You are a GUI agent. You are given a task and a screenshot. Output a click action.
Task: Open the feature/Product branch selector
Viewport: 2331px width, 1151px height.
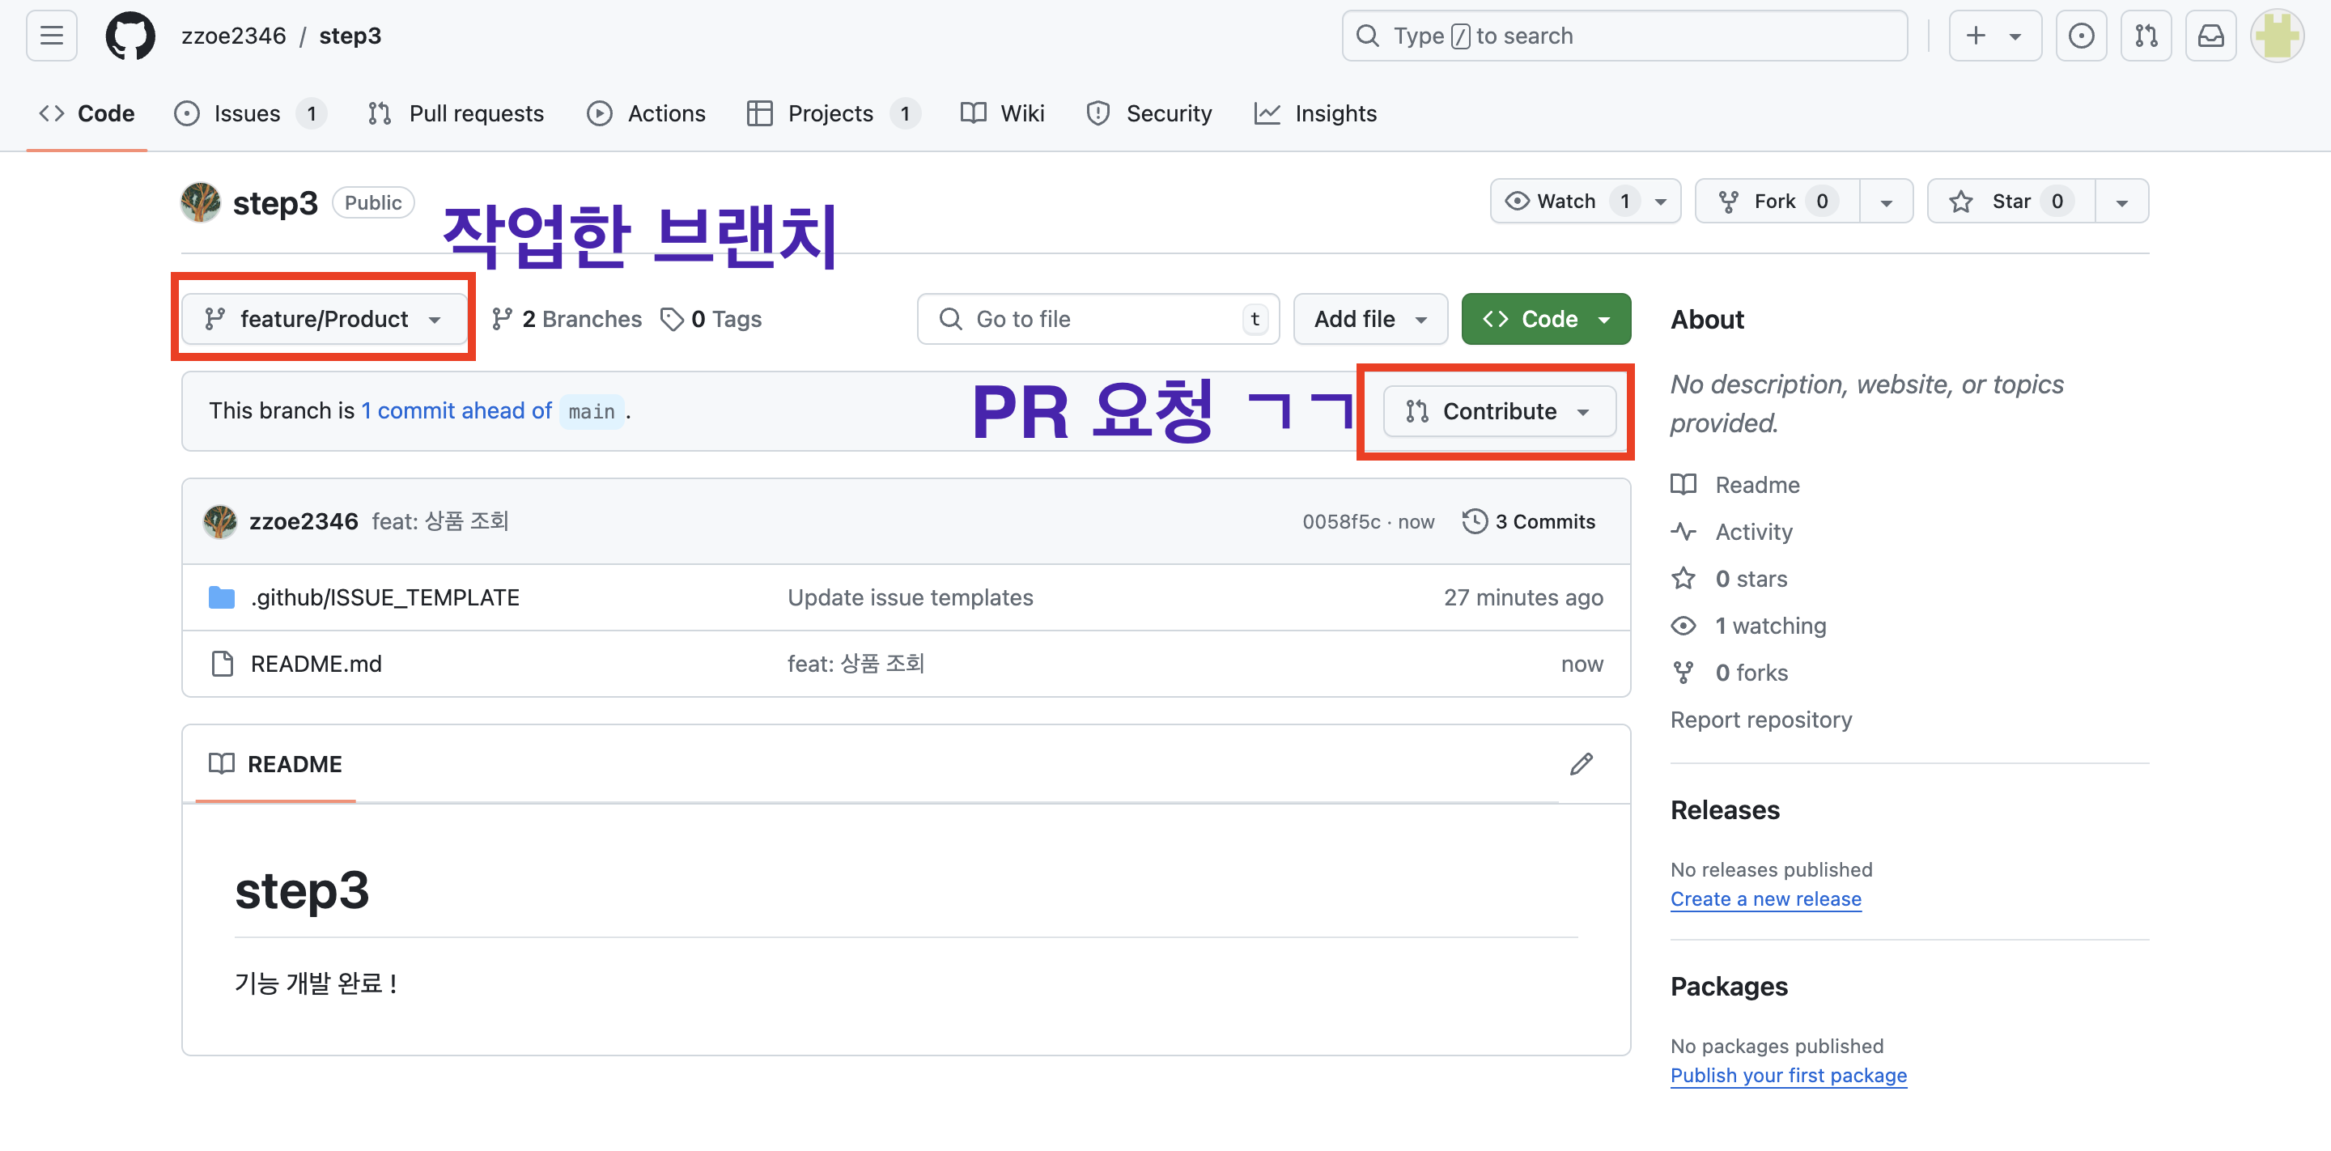(x=323, y=319)
